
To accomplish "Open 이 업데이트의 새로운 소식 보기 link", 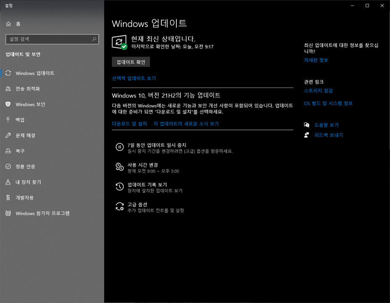I will coord(186,124).
